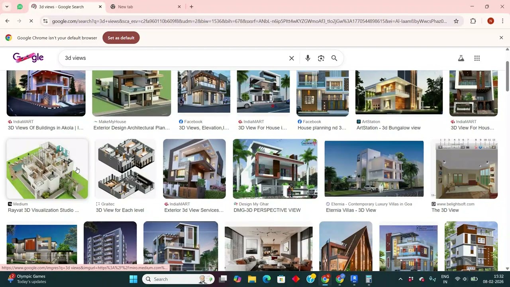
Task: Open the tab search dropdown arrow
Action: pos(7,7)
